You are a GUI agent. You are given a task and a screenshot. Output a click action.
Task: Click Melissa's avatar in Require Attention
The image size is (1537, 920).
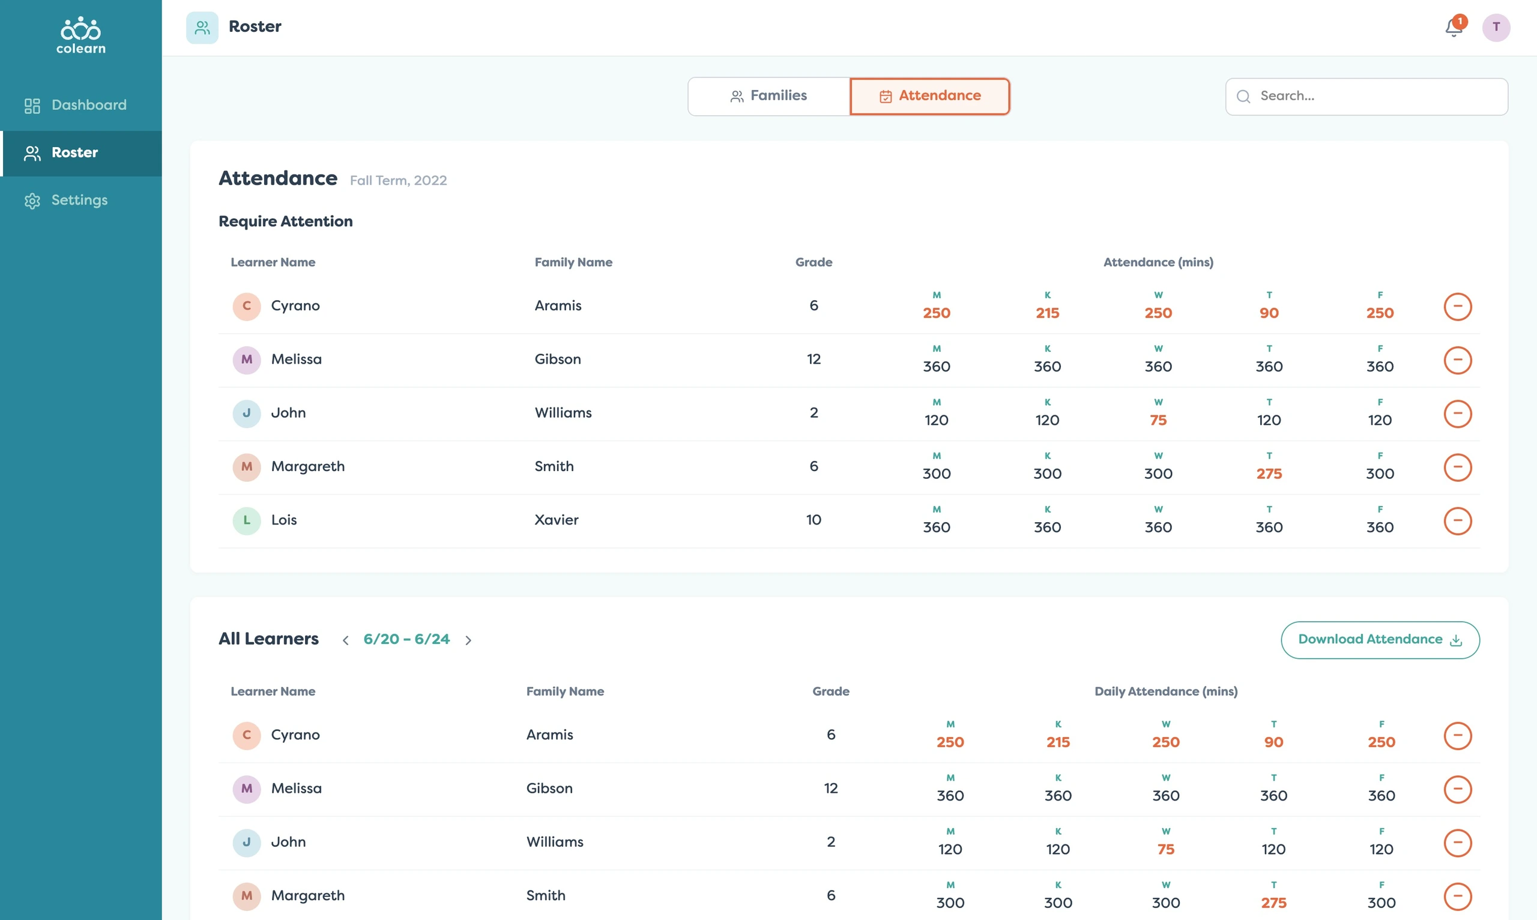click(x=246, y=359)
